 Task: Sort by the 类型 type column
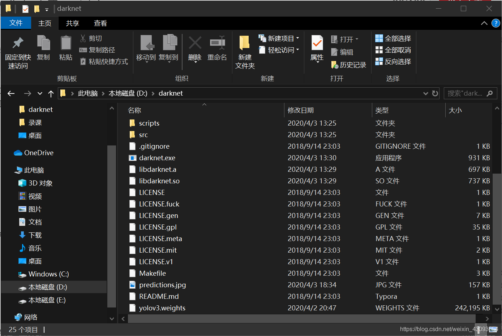pyautogui.click(x=382, y=110)
